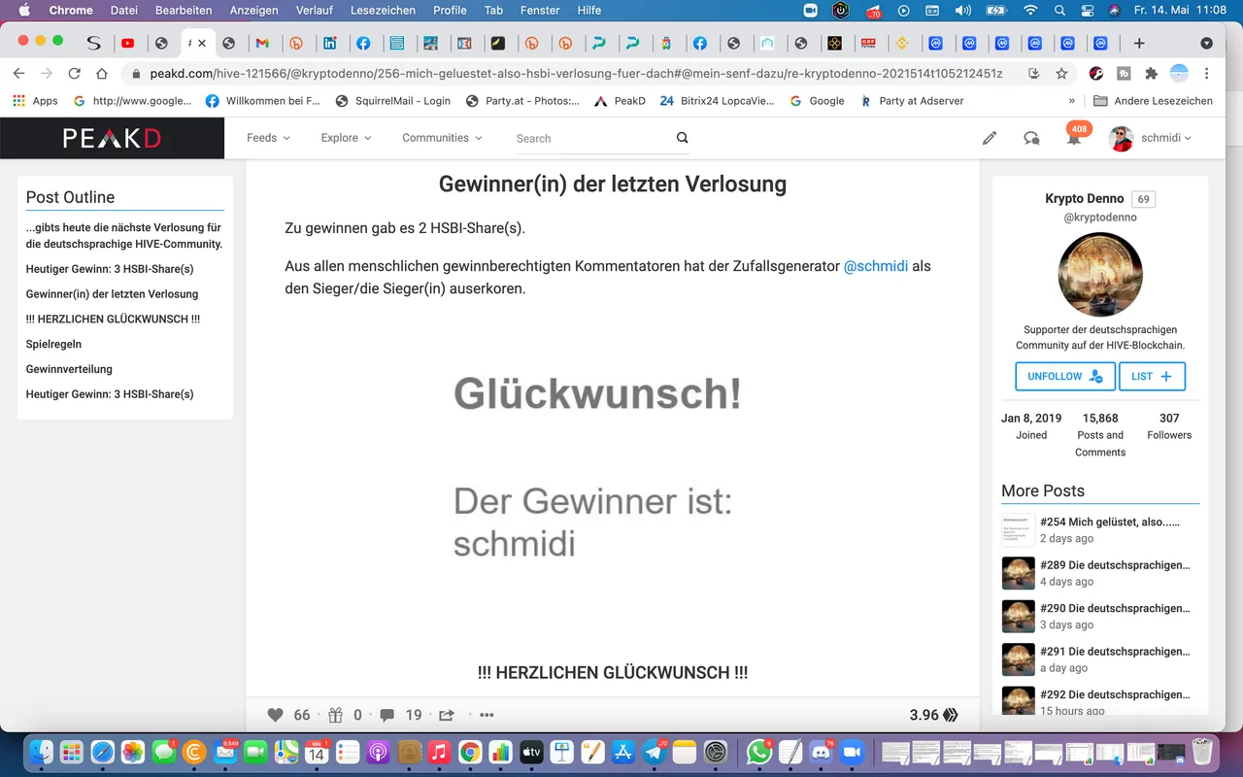
Task: Reload the page with Chrome refresh icon
Action: [74, 74]
